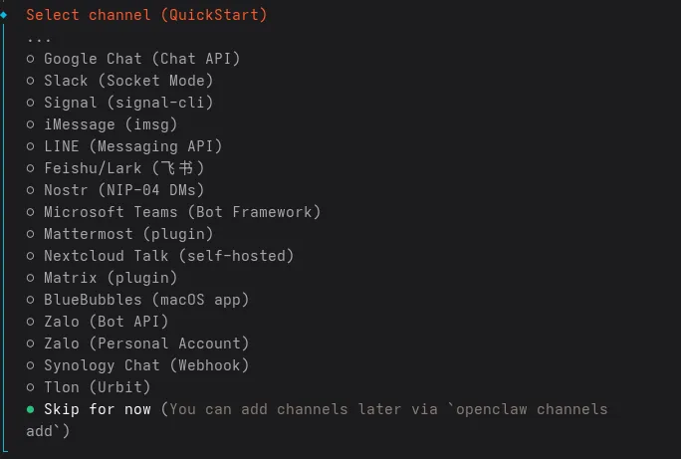The image size is (681, 459).
Task: Pick BlueBubbles (macOS app) option
Action: pyautogui.click(x=145, y=300)
